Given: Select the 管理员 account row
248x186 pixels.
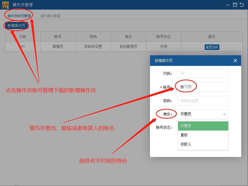Looking at the screenshot, I should click(58, 47).
